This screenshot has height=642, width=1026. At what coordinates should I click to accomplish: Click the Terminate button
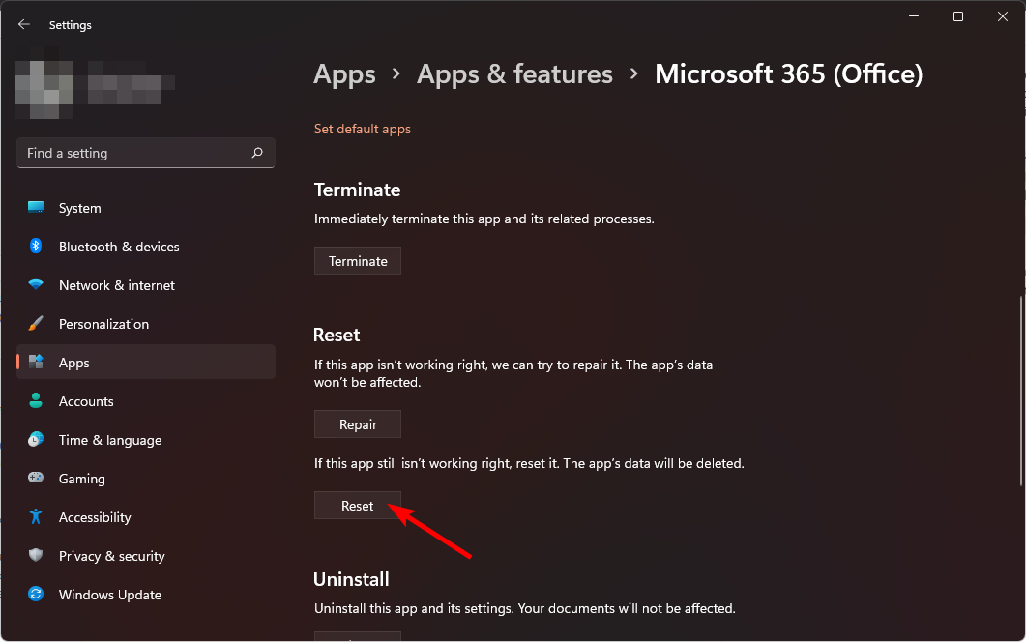pyautogui.click(x=357, y=260)
